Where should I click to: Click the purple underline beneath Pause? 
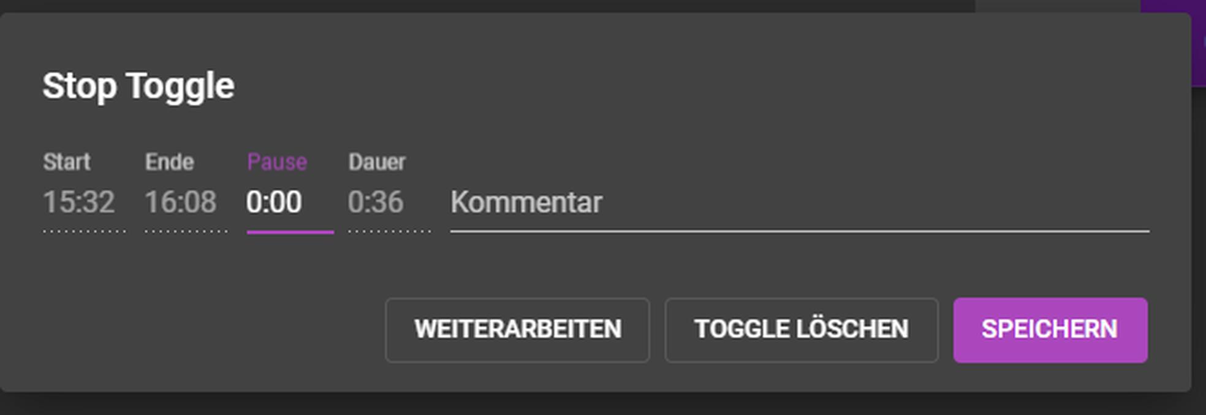(x=290, y=232)
